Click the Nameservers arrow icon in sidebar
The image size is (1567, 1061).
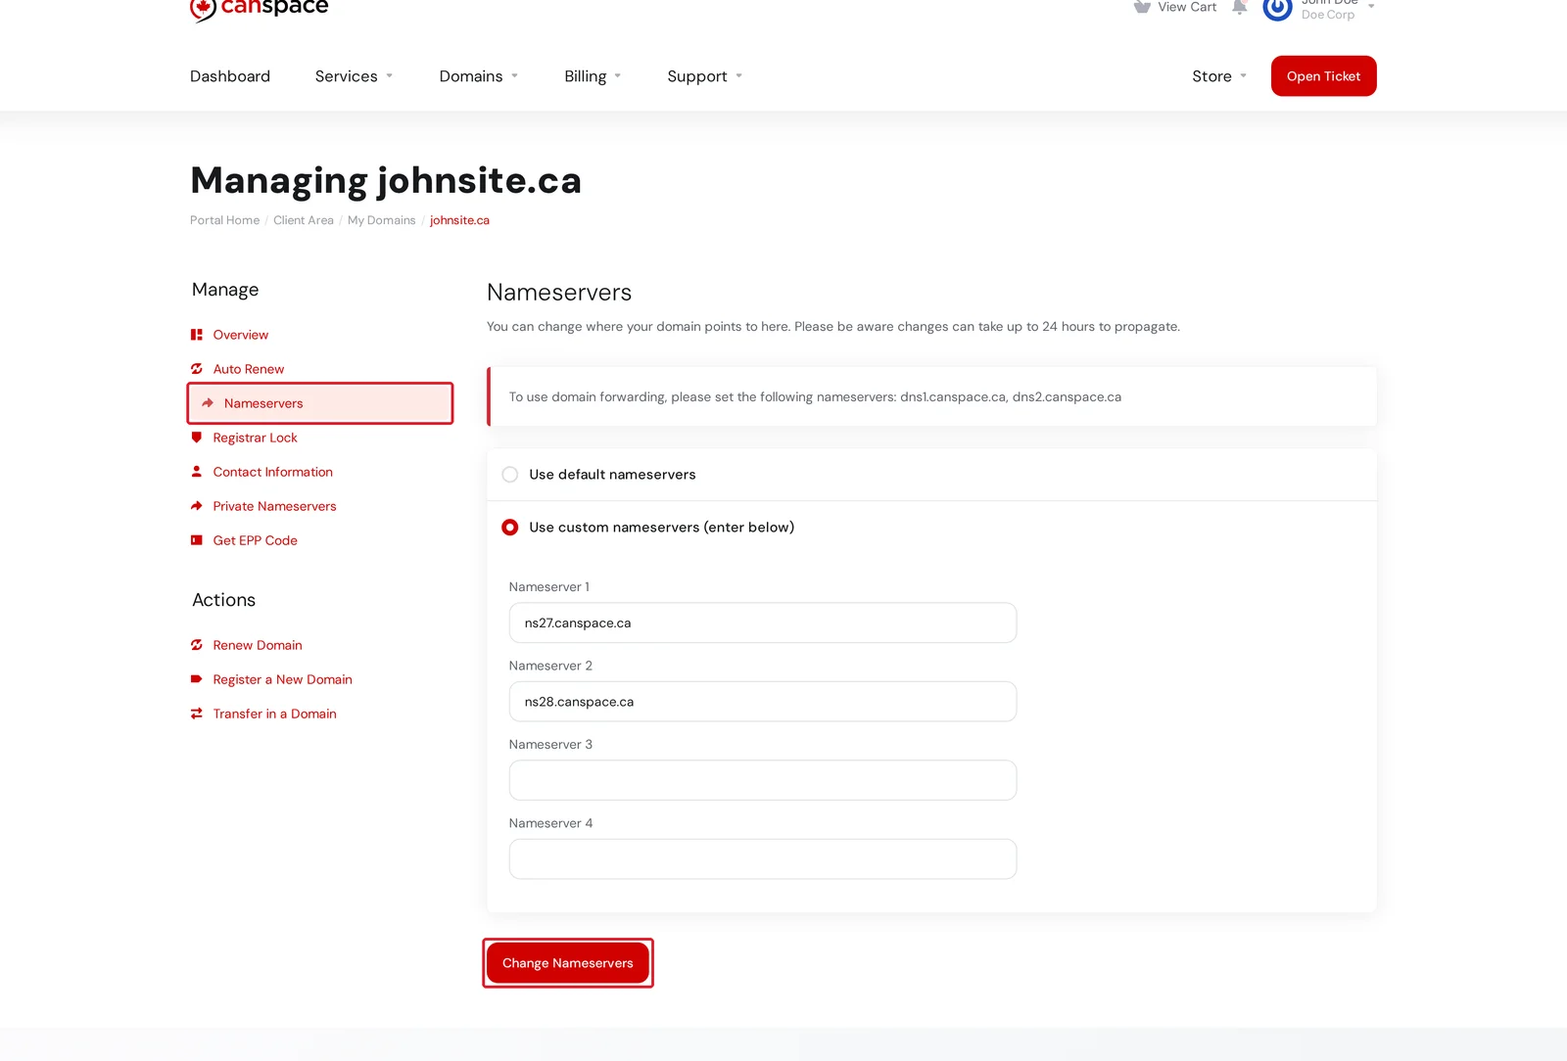(208, 403)
